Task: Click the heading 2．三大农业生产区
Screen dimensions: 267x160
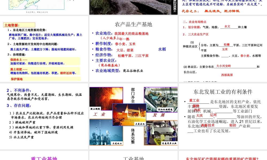Action: (195, 34)
